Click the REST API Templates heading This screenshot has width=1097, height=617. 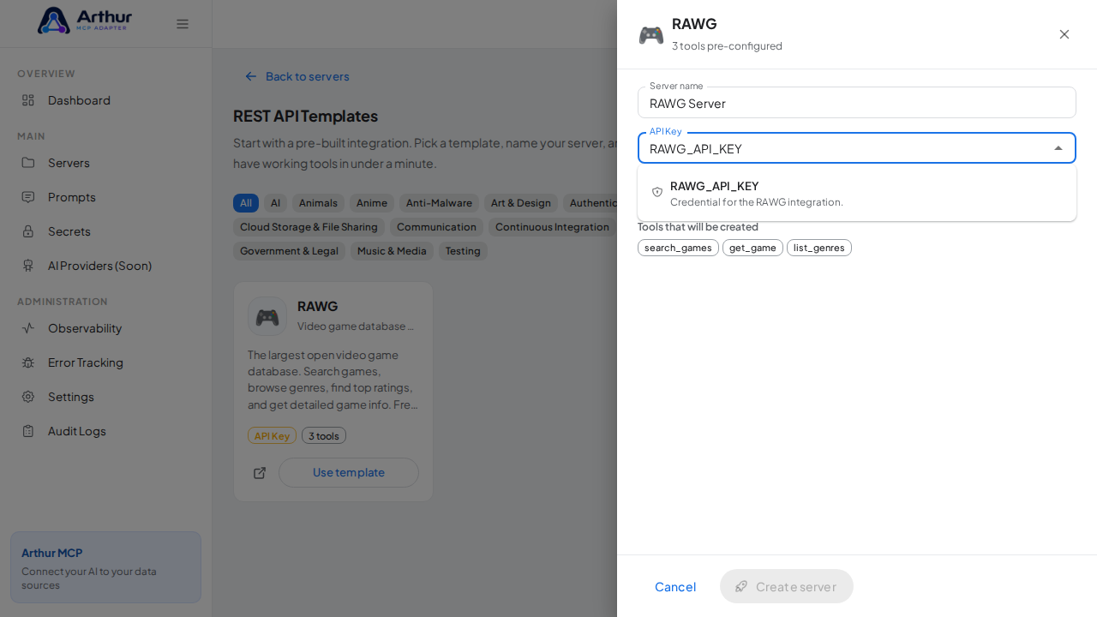[x=305, y=116]
